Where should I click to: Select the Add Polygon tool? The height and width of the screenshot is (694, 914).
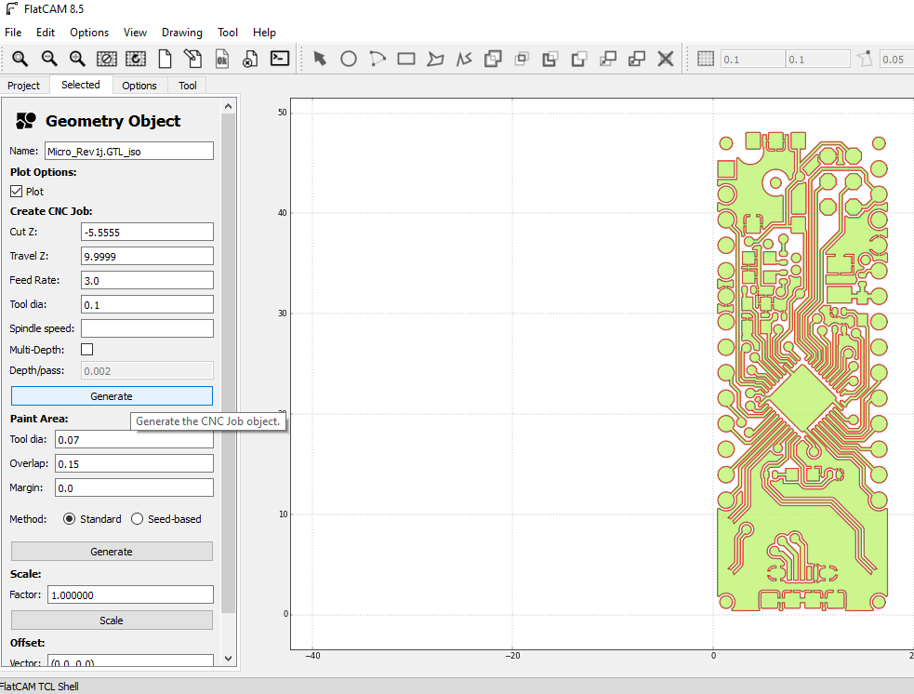[435, 59]
